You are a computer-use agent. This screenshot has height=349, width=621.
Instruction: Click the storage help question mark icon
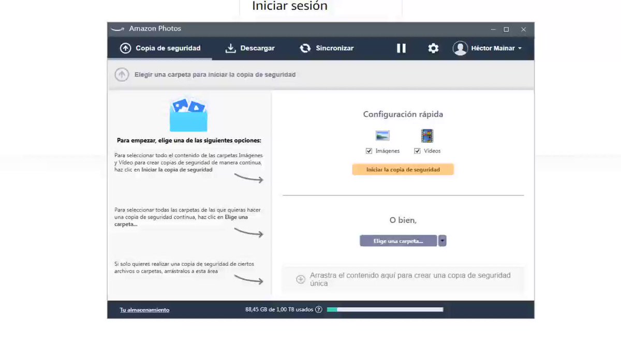pyautogui.click(x=319, y=310)
